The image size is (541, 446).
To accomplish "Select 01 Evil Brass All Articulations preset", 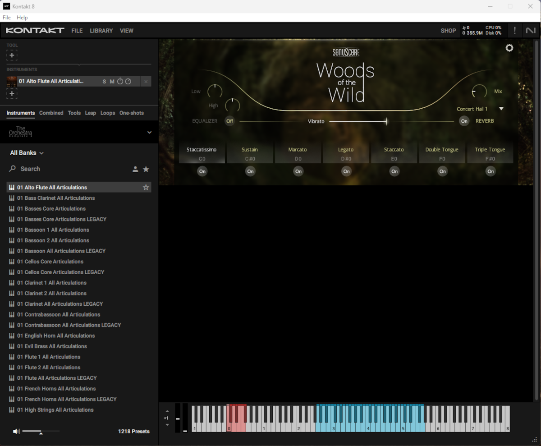I will pos(79,346).
